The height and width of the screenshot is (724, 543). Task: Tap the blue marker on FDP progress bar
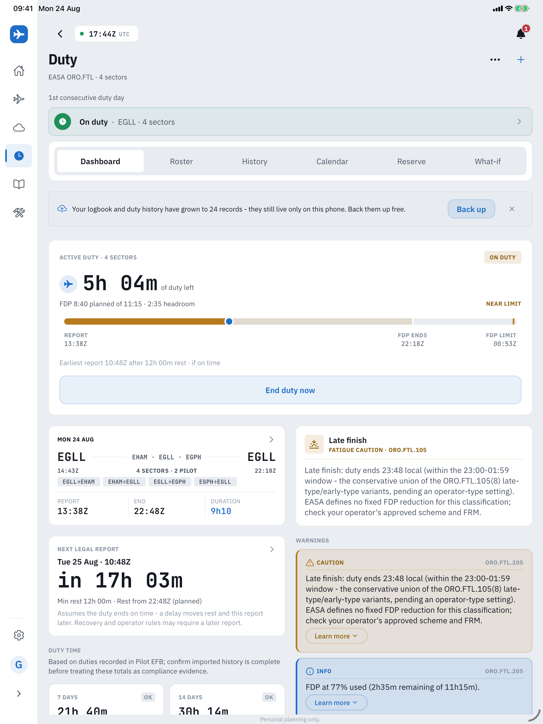click(x=229, y=321)
